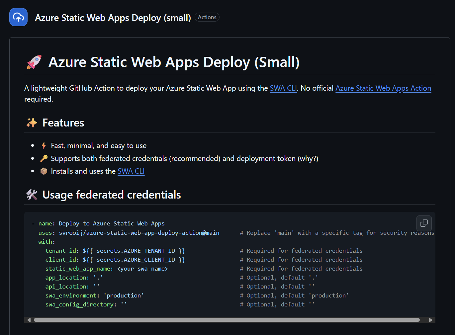Screen dimensions: 455x335
Task: Click the 'client_id' code line
Action: [115, 260]
